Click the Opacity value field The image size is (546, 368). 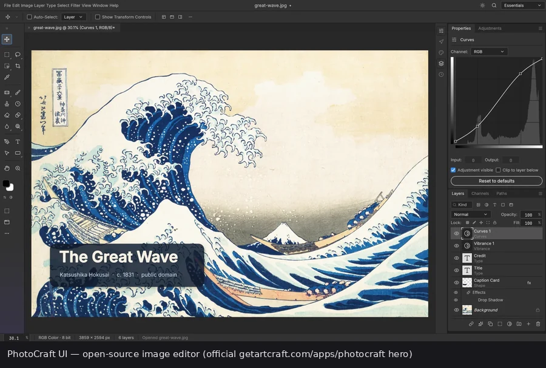tap(528, 215)
